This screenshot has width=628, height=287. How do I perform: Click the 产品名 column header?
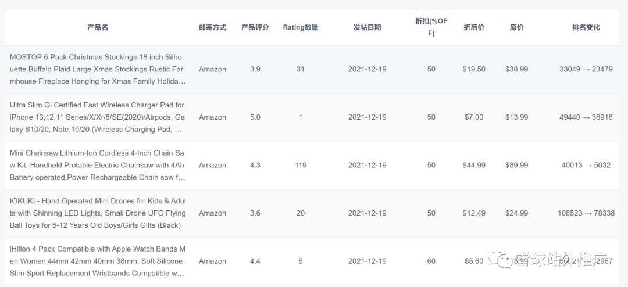[x=98, y=27]
